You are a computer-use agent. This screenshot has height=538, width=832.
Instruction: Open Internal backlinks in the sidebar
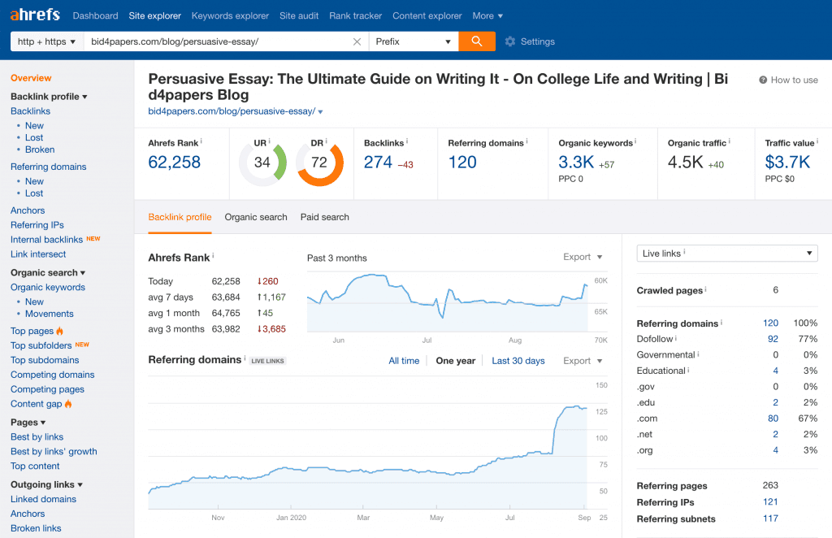coord(46,240)
